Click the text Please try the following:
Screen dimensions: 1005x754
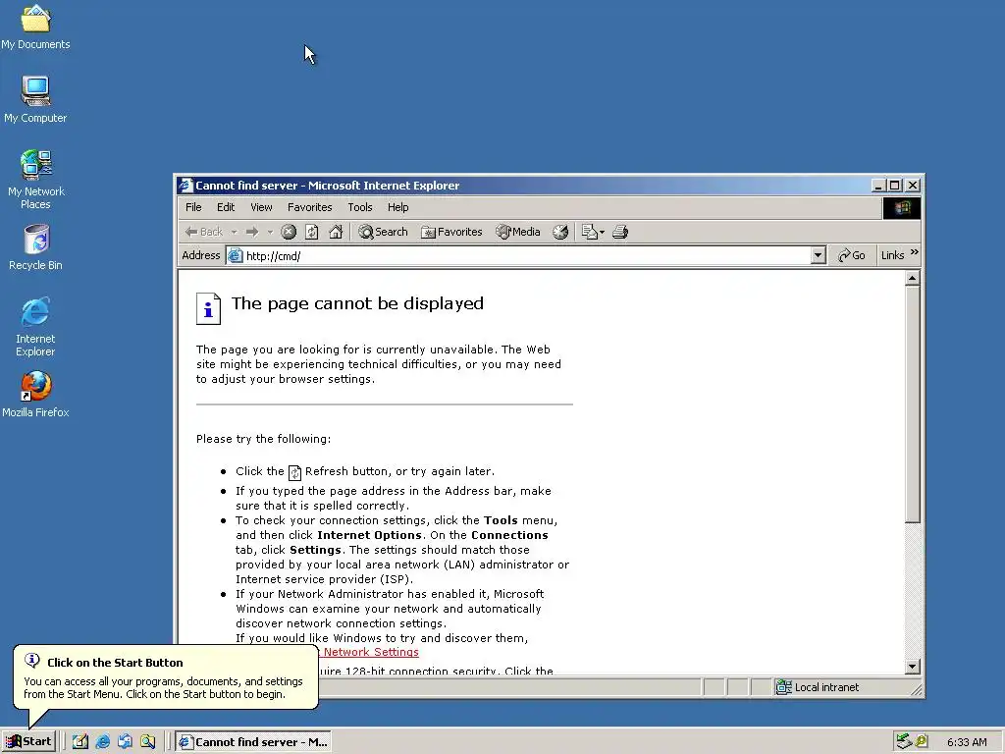point(263,439)
